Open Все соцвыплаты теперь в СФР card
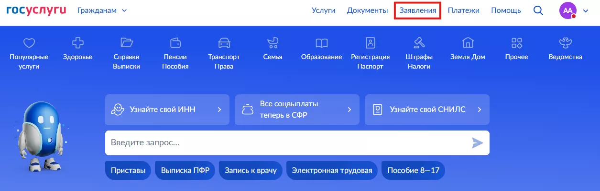Image resolution: width=600 pixels, height=191 pixels. click(297, 110)
